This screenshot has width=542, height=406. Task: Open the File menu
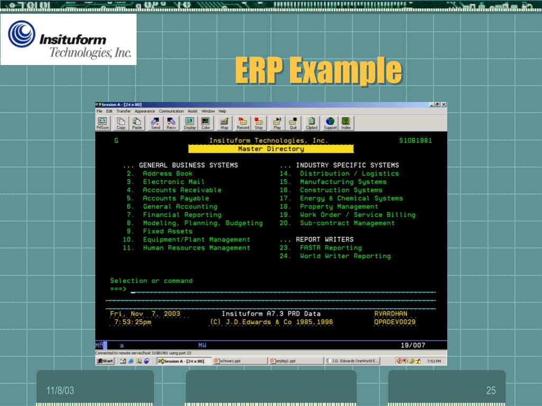[99, 111]
